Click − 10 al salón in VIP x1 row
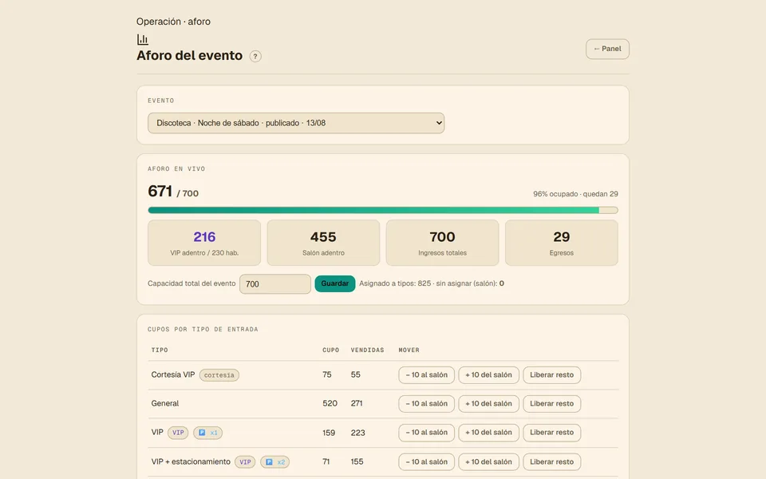This screenshot has height=479, width=766. [x=426, y=433]
